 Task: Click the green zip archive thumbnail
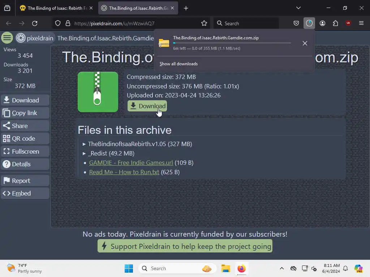pyautogui.click(x=98, y=92)
